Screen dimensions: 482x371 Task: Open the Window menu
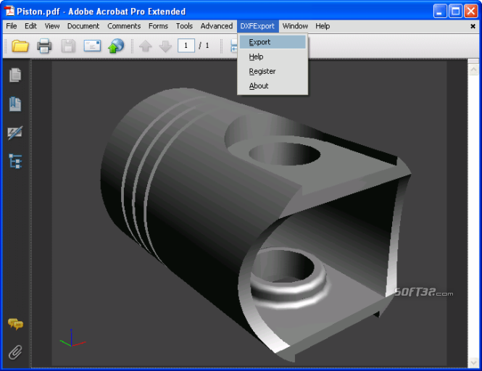click(295, 26)
